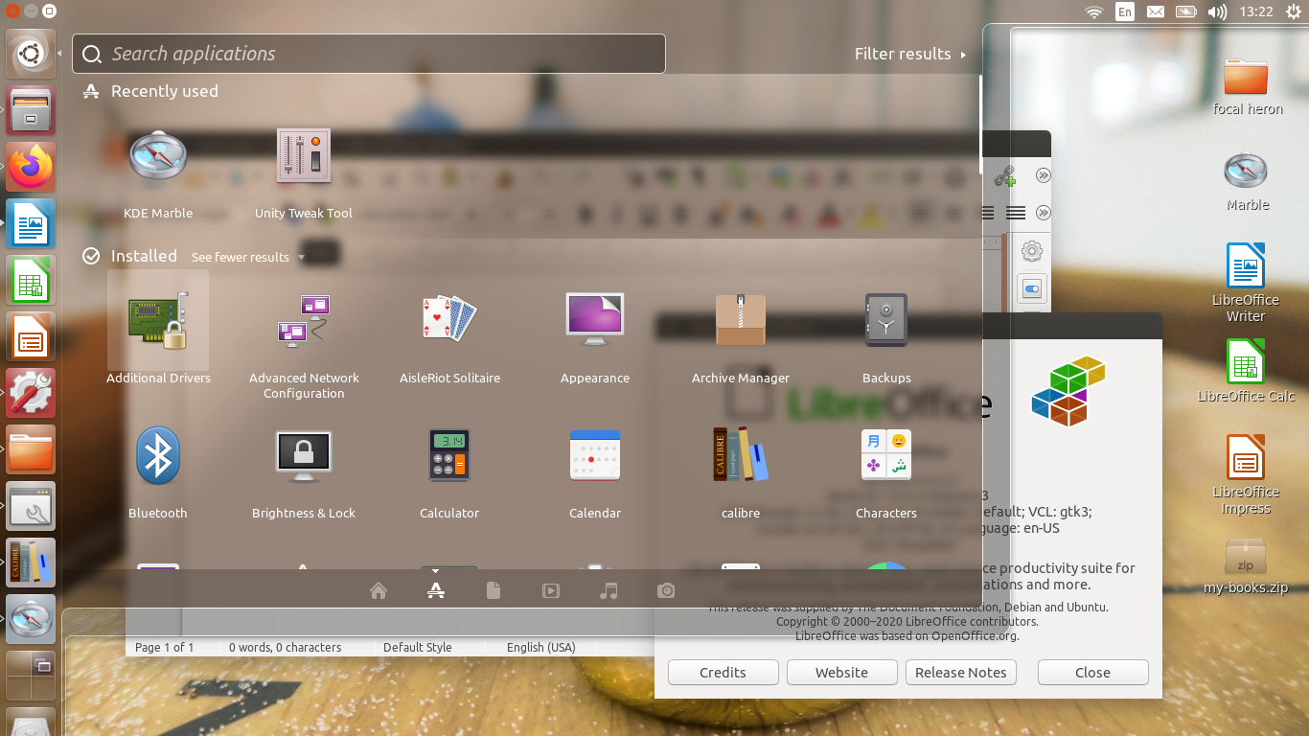The image size is (1309, 736).
Task: Expand lower Writer toolbar overflow chevron
Action: [x=1044, y=213]
